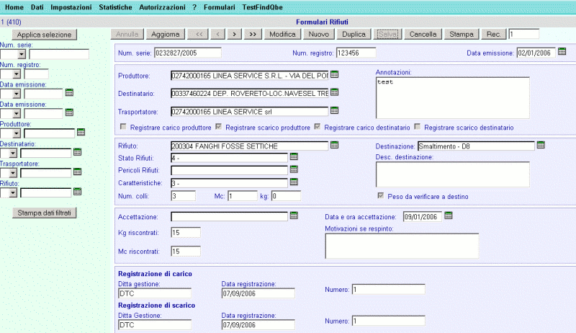Click the Stampa toolbar button
Viewport: 576px width, 333px height.
[x=462, y=34]
